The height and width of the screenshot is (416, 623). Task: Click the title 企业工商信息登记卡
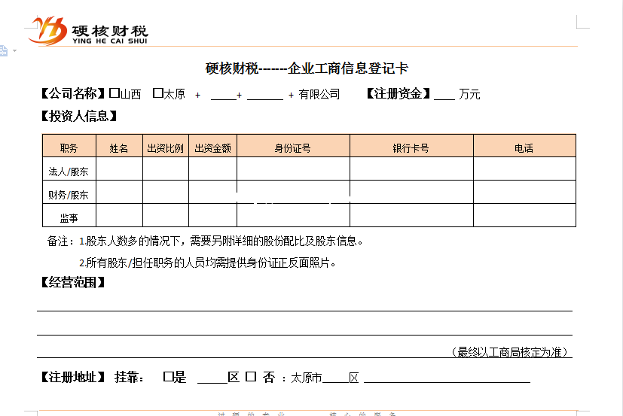(x=348, y=68)
